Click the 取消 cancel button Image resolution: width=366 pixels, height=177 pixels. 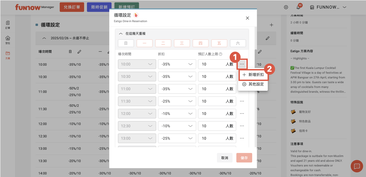tap(225, 158)
